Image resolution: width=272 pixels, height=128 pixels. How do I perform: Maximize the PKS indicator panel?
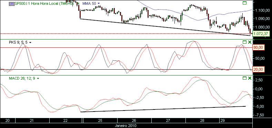pyautogui.click(x=244, y=42)
